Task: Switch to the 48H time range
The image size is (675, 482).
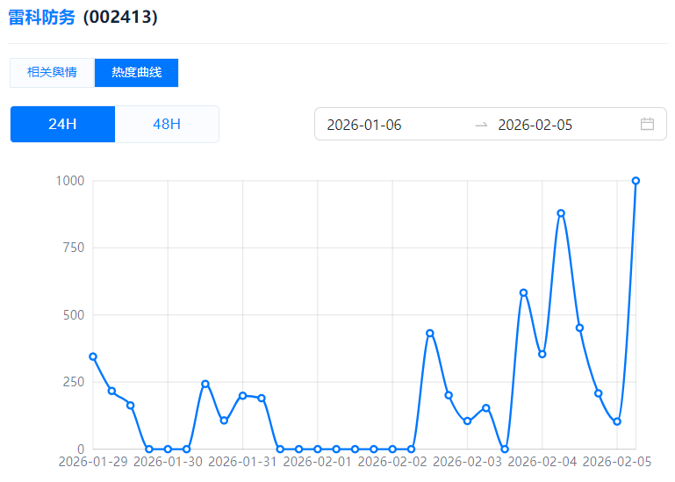Action: (167, 124)
